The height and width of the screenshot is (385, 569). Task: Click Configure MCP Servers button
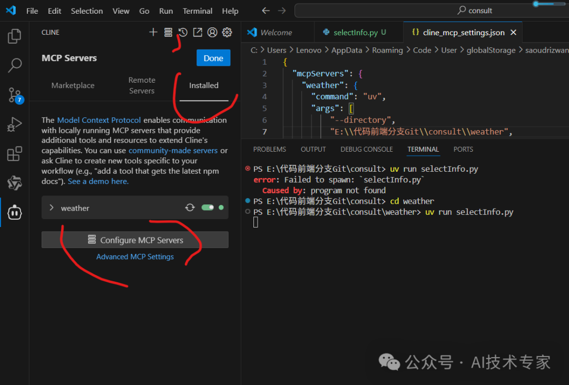pos(135,240)
